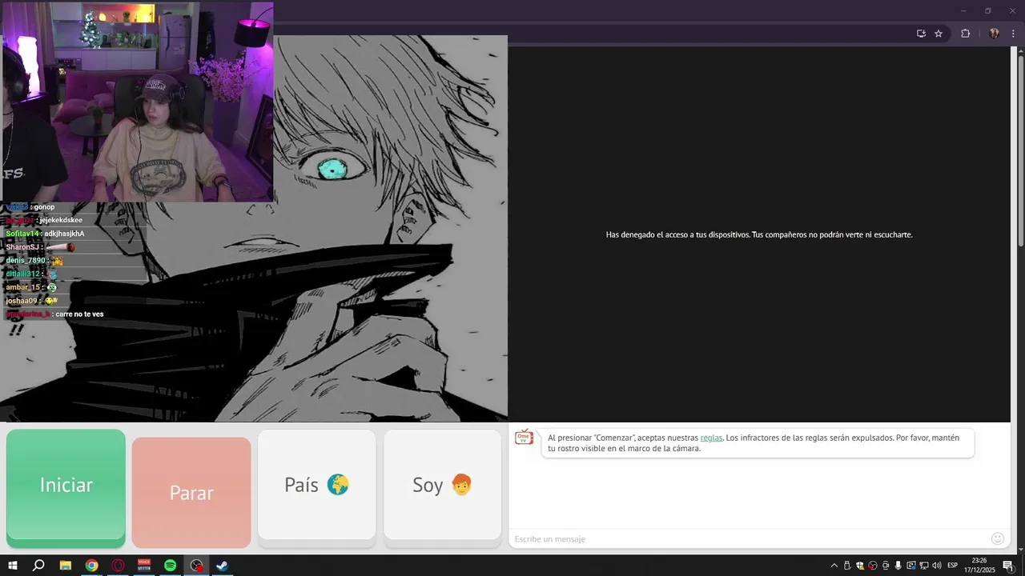Bookmark this page with the star icon

pyautogui.click(x=939, y=34)
